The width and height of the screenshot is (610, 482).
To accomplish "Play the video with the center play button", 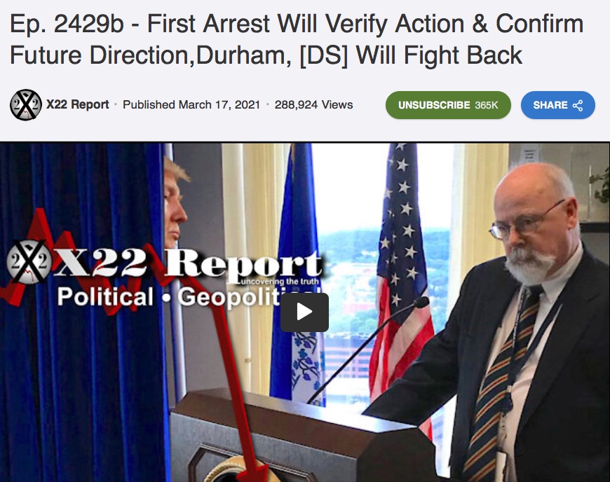I will point(304,312).
